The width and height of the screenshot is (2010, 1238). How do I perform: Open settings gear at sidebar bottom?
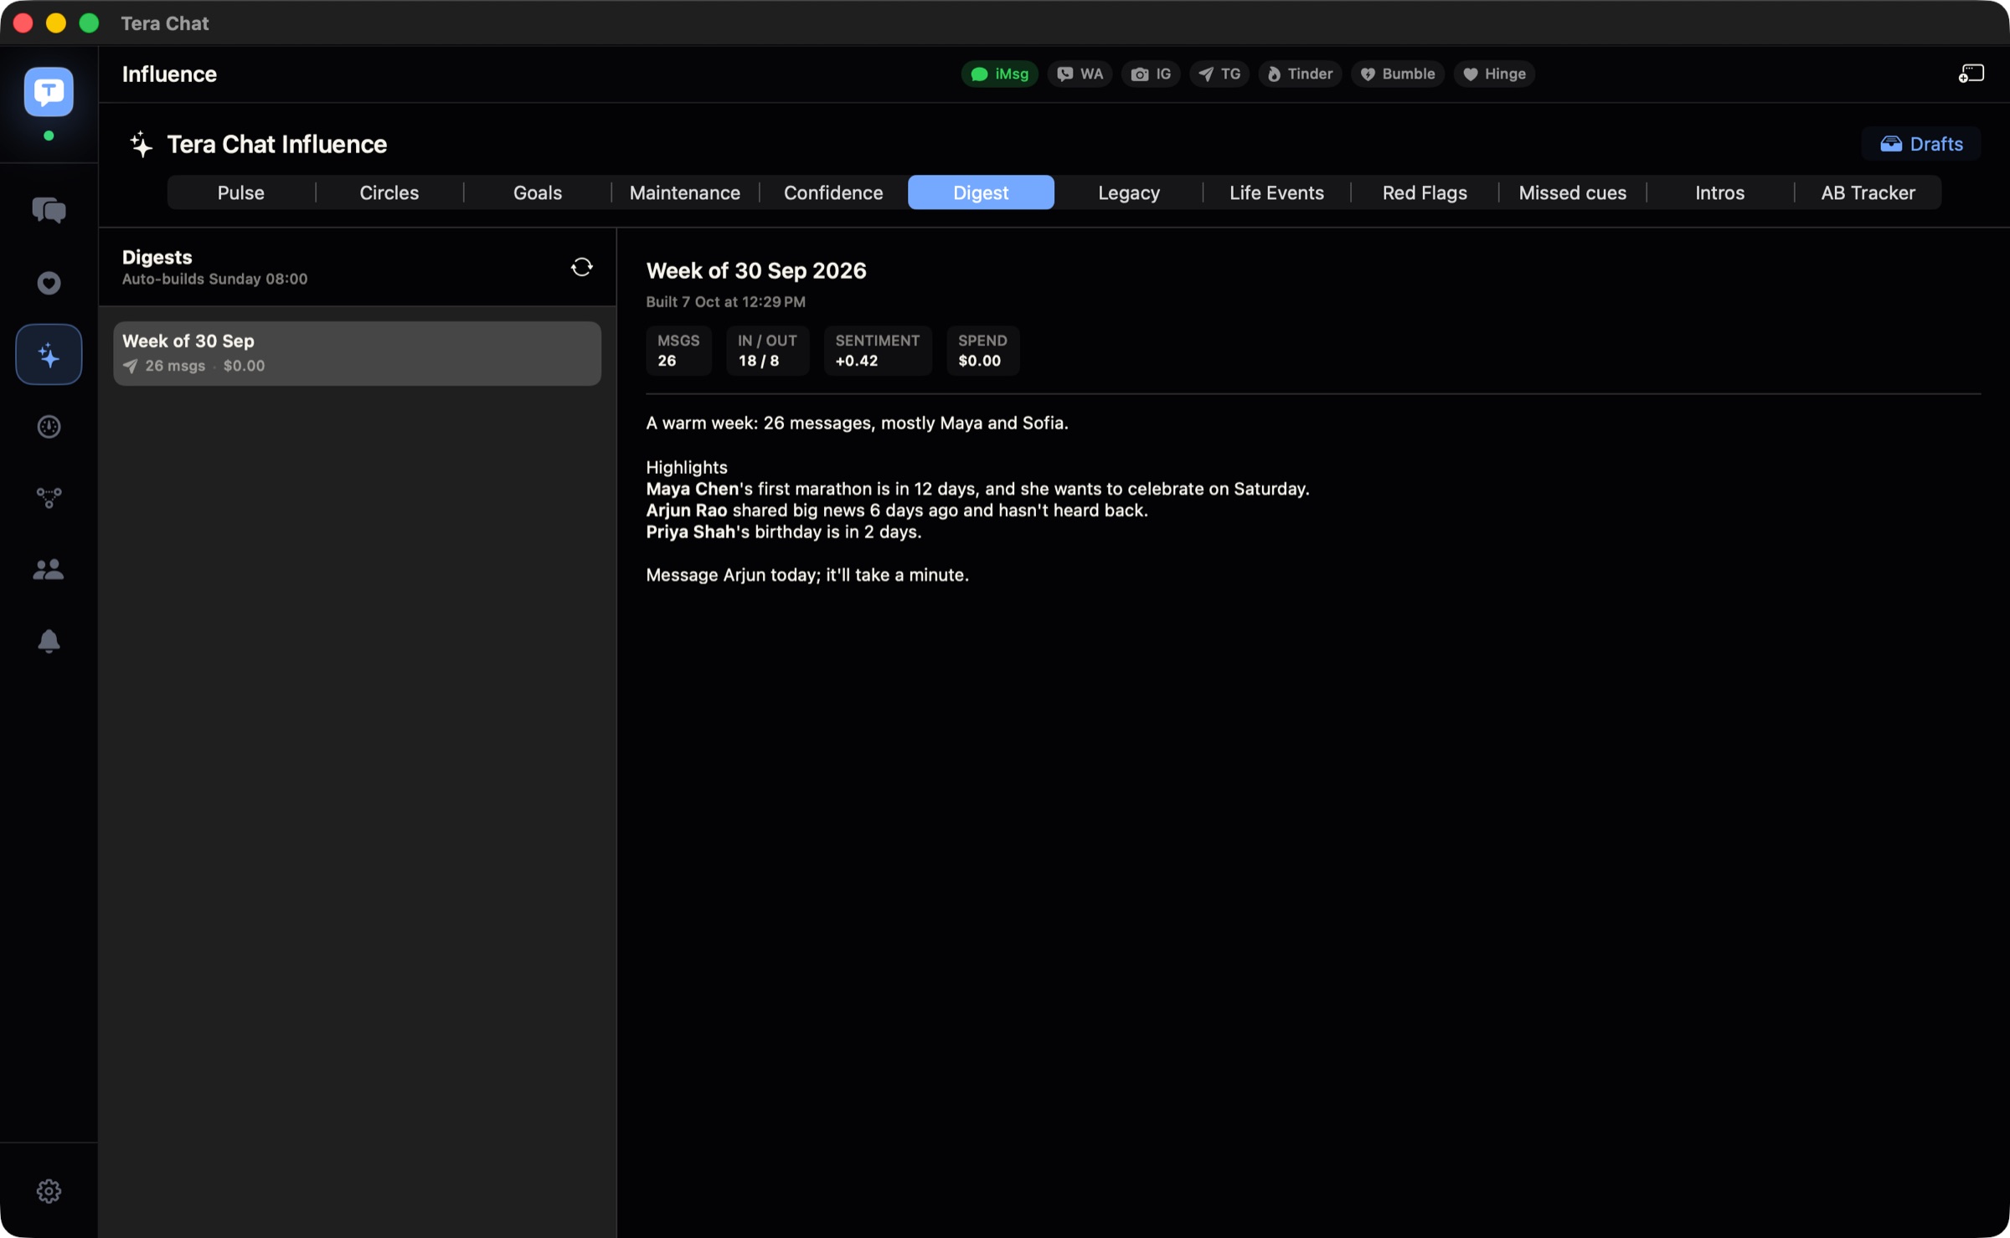49,1190
